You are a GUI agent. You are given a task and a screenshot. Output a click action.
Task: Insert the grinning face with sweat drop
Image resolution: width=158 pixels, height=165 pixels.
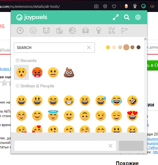[x=101, y=100]
